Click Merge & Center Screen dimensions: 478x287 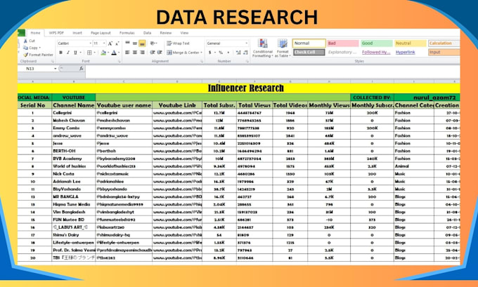[183, 53]
